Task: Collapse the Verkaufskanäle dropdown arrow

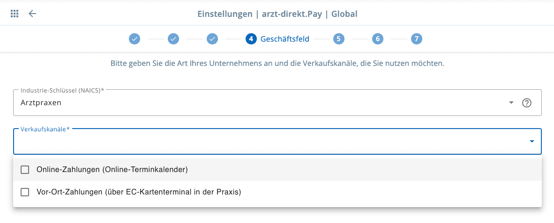Action: coord(532,141)
